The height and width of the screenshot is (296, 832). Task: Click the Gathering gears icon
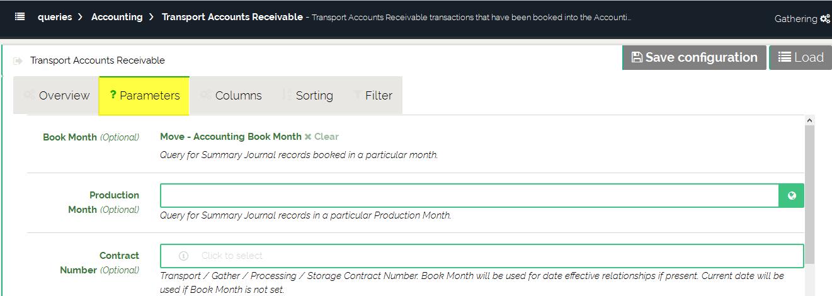click(x=825, y=19)
